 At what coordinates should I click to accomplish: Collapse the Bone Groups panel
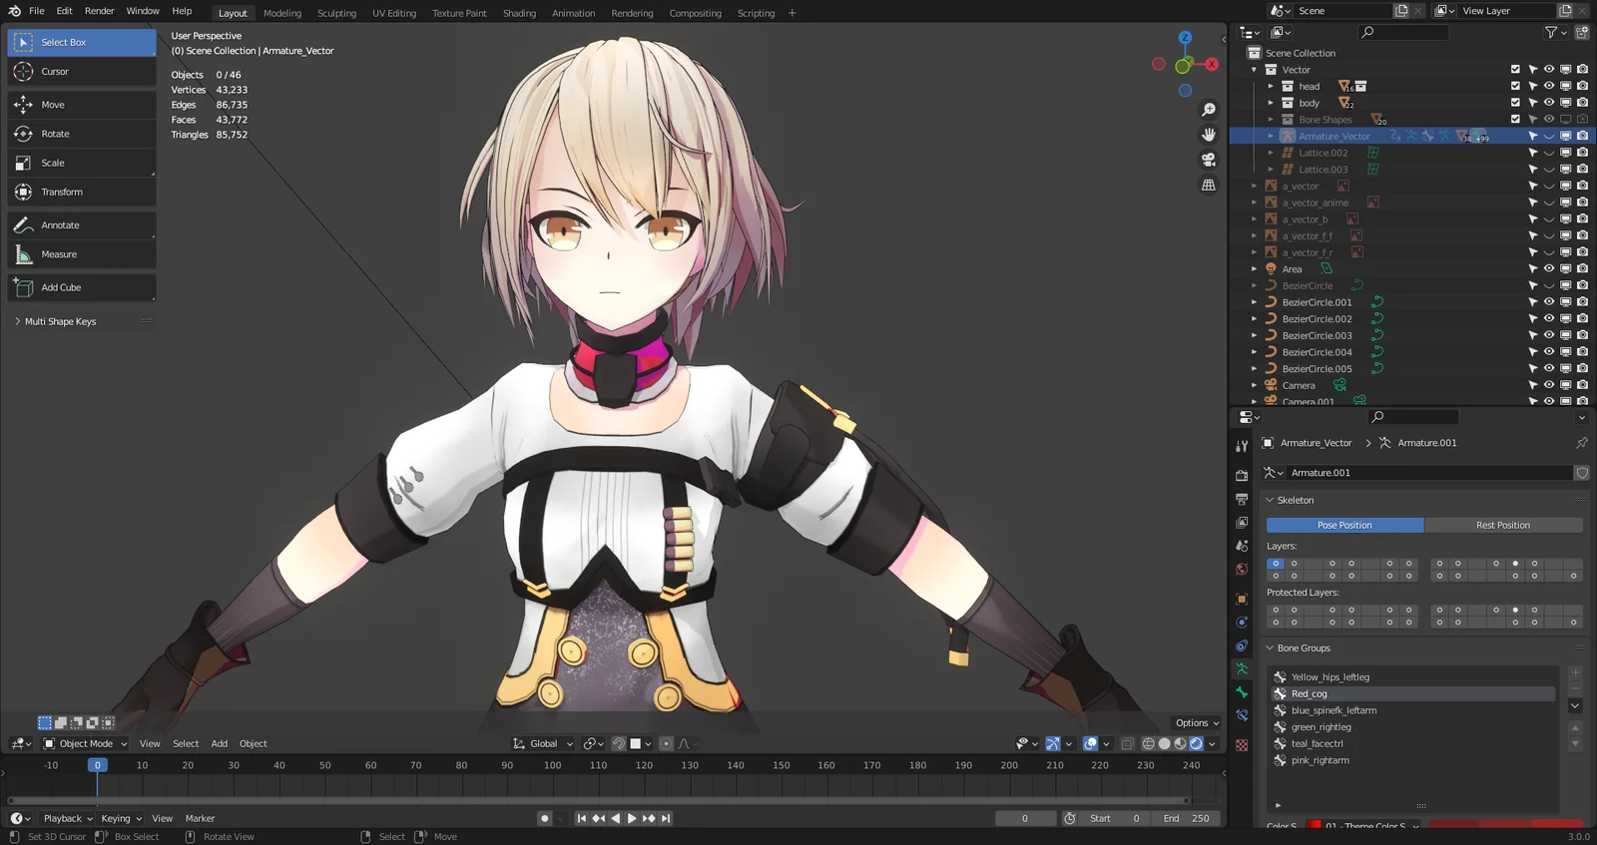[1303, 647]
